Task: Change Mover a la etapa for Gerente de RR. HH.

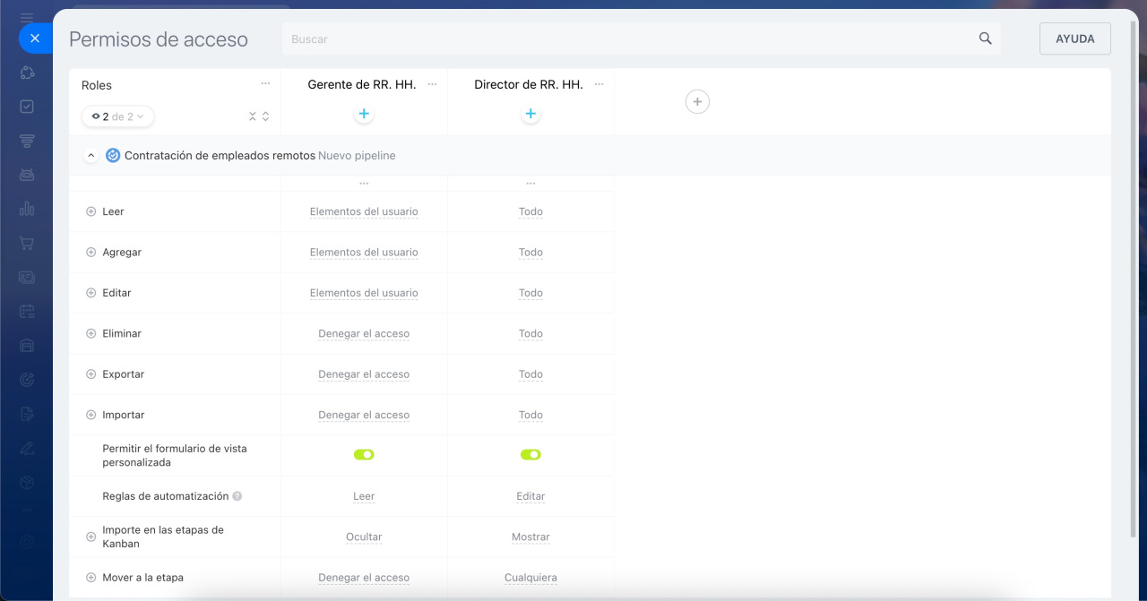Action: coord(364,578)
